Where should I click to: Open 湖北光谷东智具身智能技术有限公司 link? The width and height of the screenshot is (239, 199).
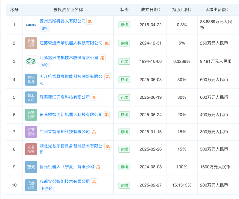pos(71,149)
